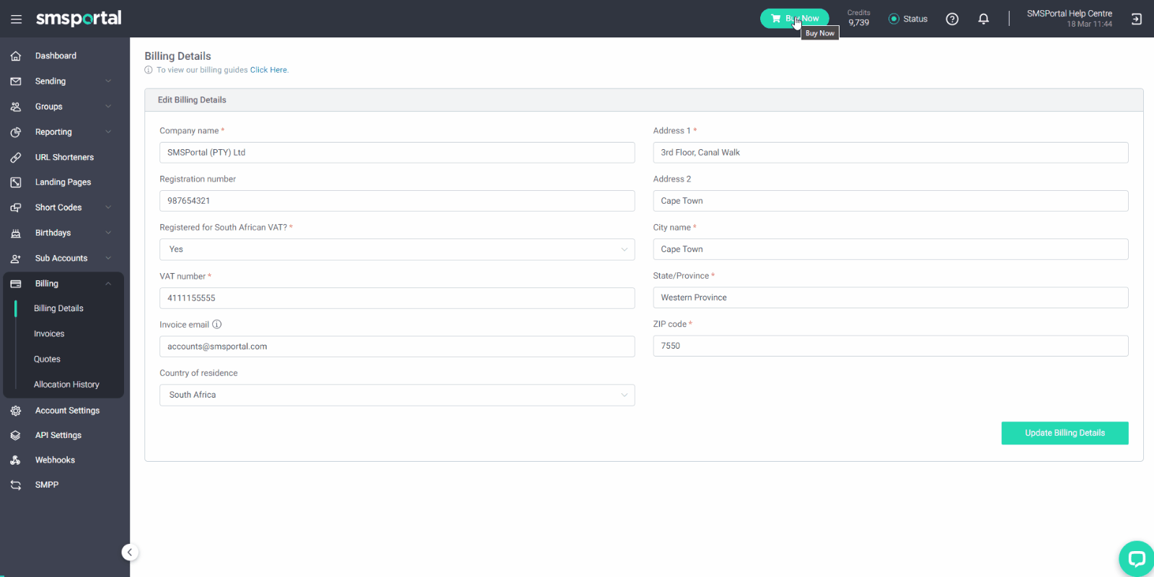Screen dimensions: 1154x577
Task: Open the Invoices submenu item
Action: coord(49,334)
